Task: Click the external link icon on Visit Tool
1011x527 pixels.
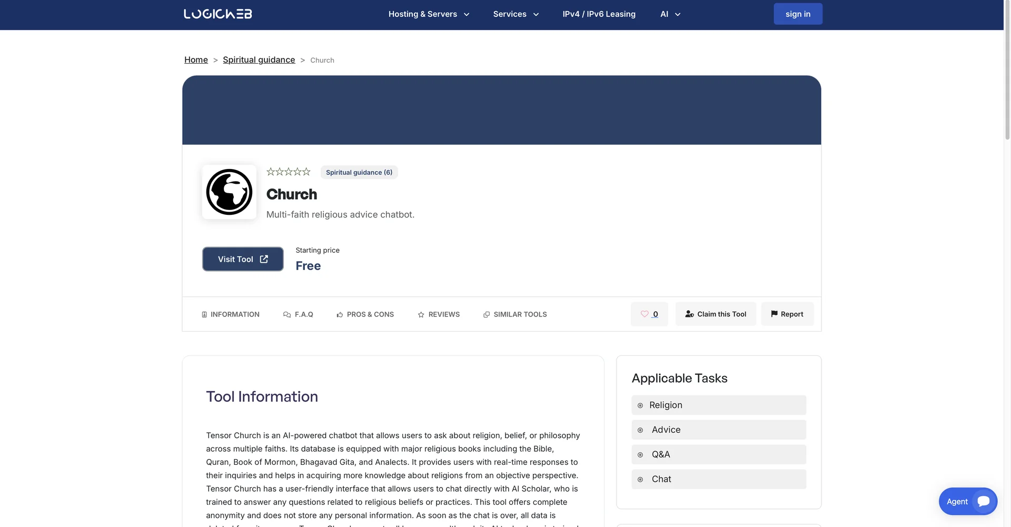Action: 264,259
